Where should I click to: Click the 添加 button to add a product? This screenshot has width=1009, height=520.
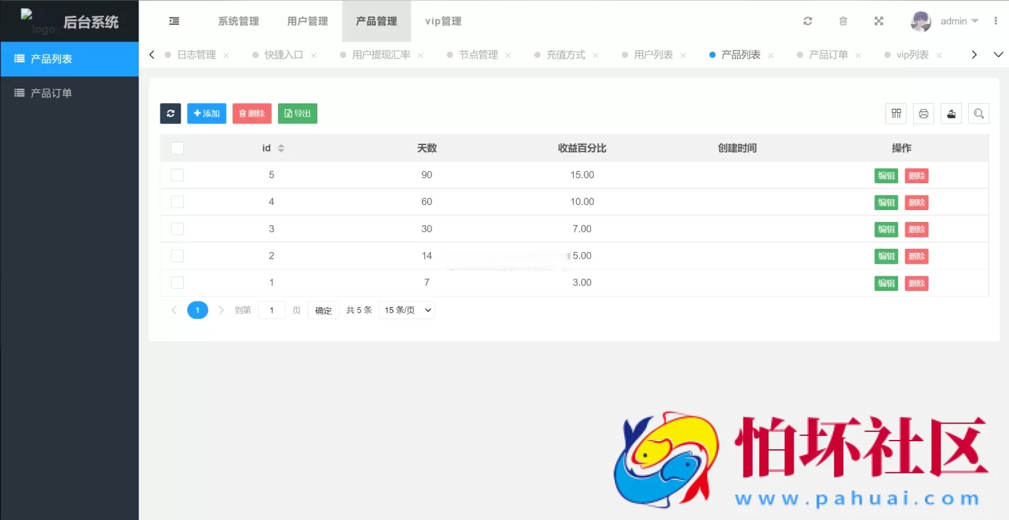(x=206, y=113)
